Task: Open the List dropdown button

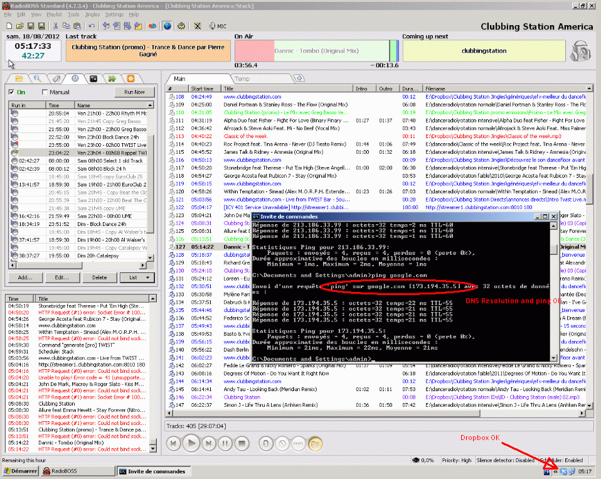Action: pyautogui.click(x=137, y=277)
